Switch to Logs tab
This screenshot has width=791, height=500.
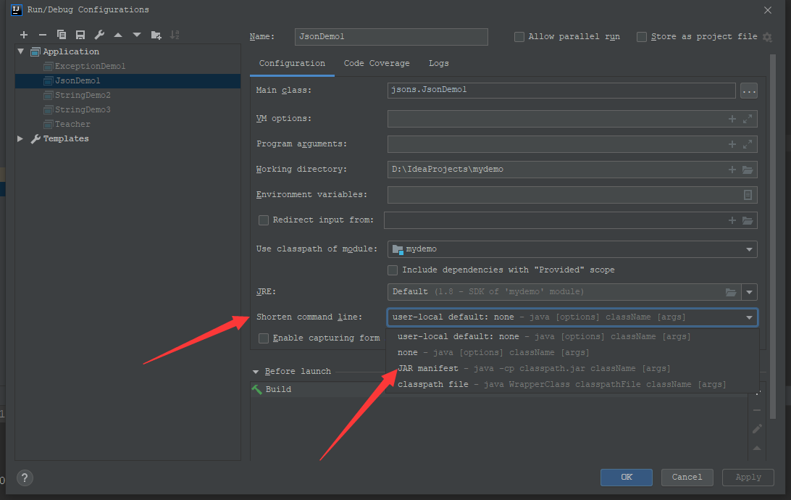(x=438, y=64)
